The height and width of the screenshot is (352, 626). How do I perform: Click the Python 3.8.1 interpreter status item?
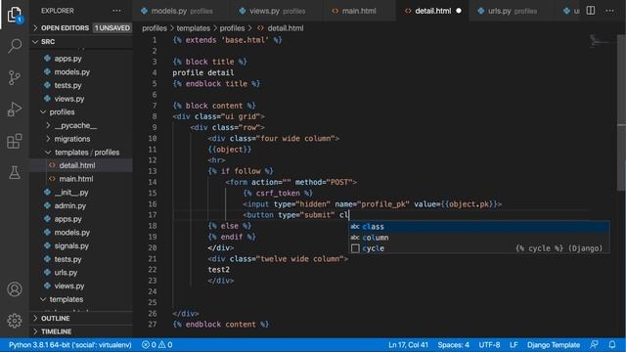[69, 344]
